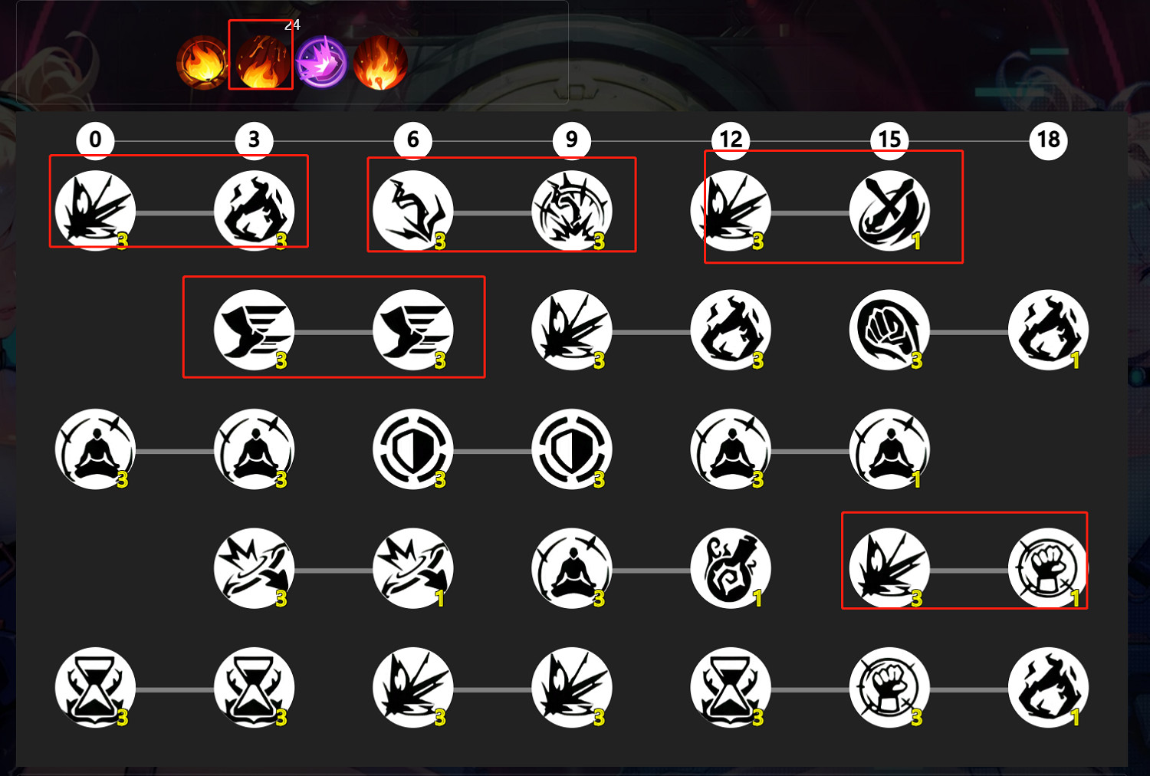Choose the campfire skill icon at top

(202, 62)
